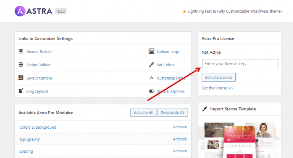This screenshot has height=158, width=293.
Task: Open the starter template preview thumbnail
Action: point(240,140)
